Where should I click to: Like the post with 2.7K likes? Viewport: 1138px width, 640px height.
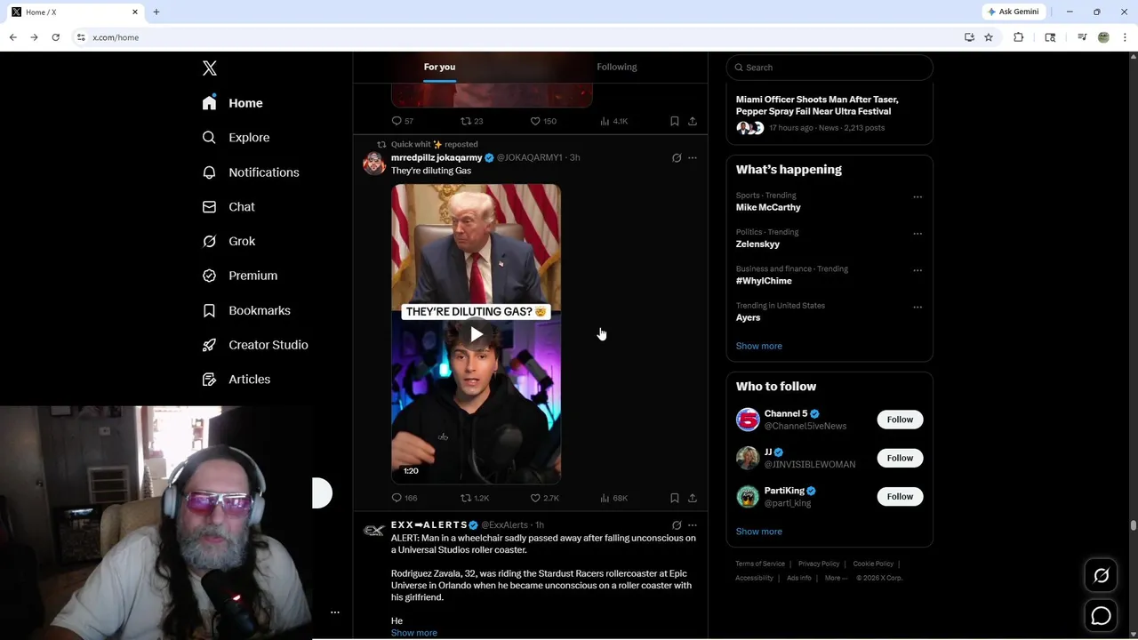(x=544, y=498)
